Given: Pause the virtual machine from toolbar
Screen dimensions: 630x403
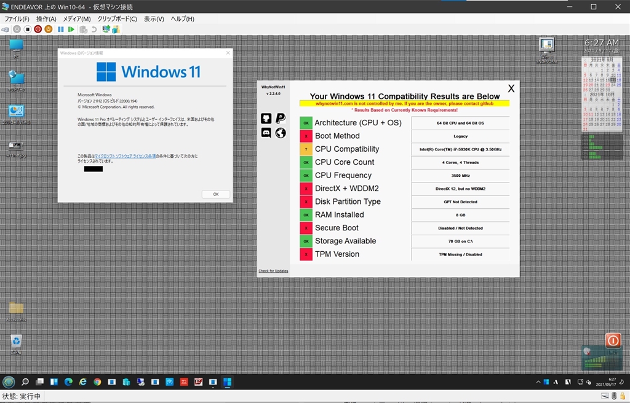Looking at the screenshot, I should pyautogui.click(x=61, y=29).
